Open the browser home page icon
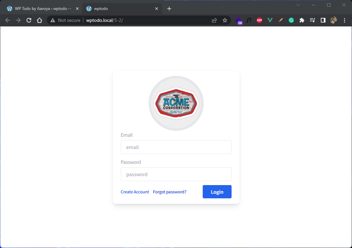 pyautogui.click(x=39, y=21)
